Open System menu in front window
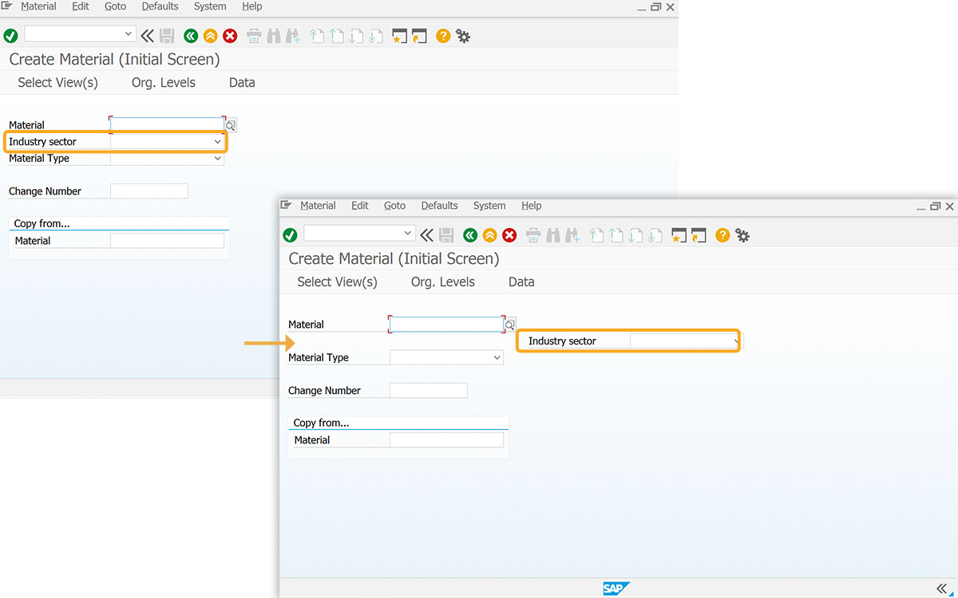 pos(489,206)
